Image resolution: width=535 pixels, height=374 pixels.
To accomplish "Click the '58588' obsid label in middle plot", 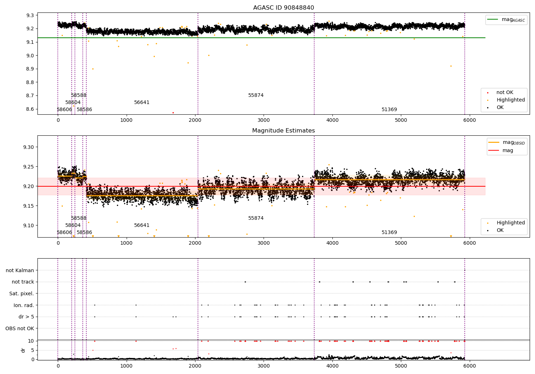I will pyautogui.click(x=79, y=218).
